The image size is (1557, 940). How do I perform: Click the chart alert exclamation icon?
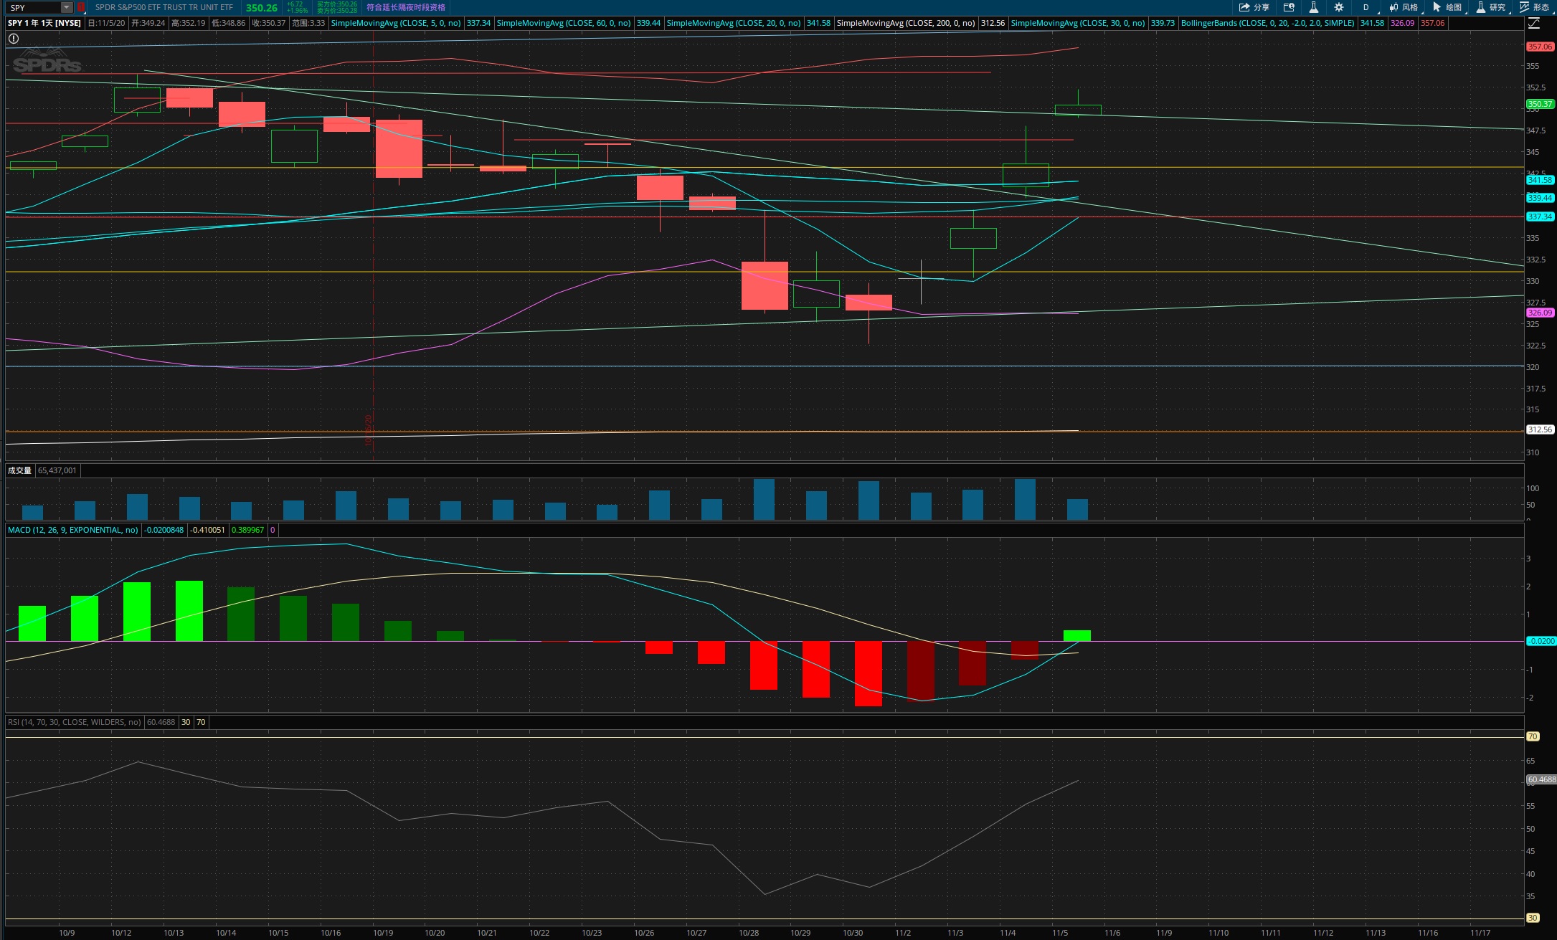pos(14,39)
